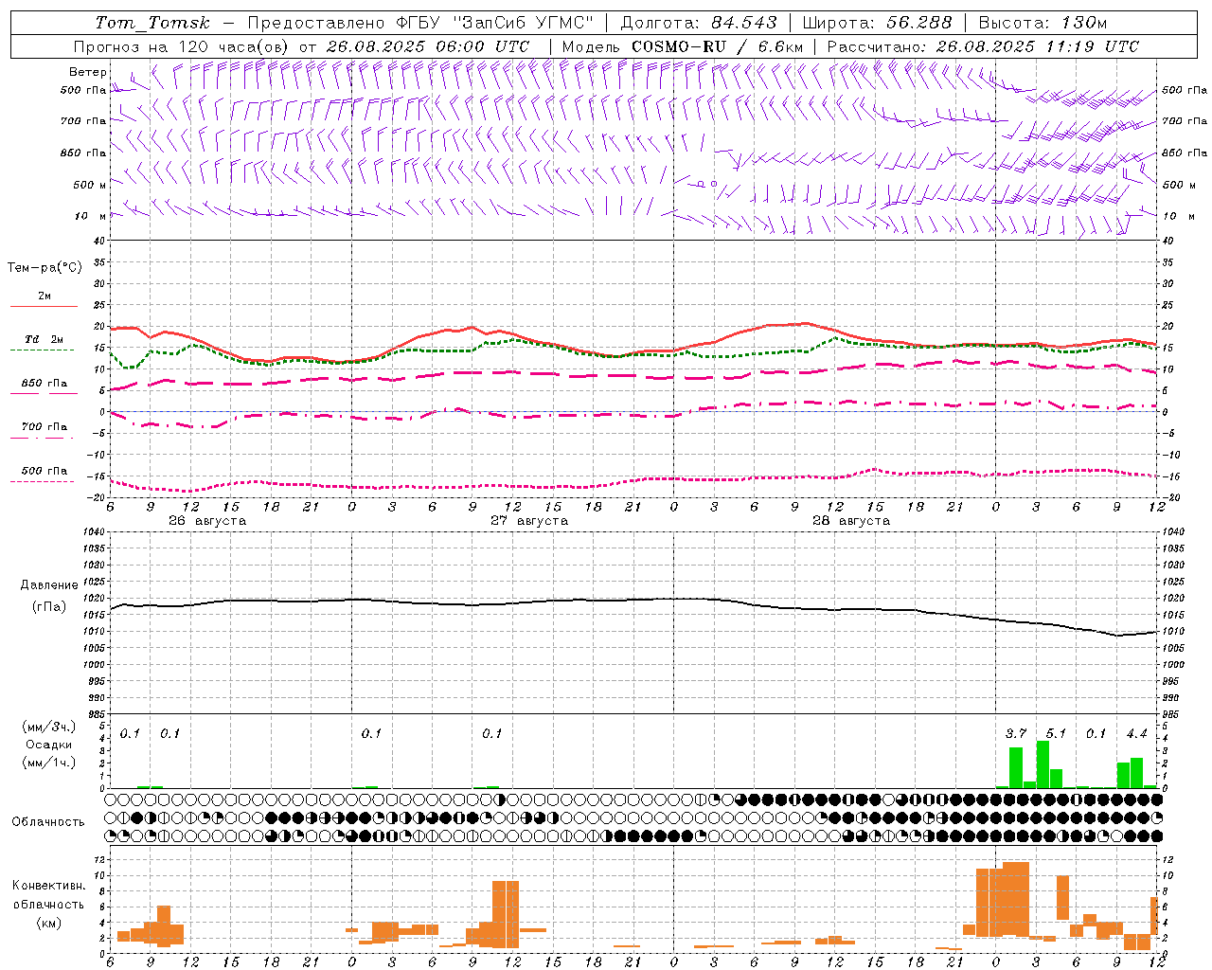Click the elevation text Высота: 130м
Viewport: 1212px width, 970px height.
coord(1043,23)
